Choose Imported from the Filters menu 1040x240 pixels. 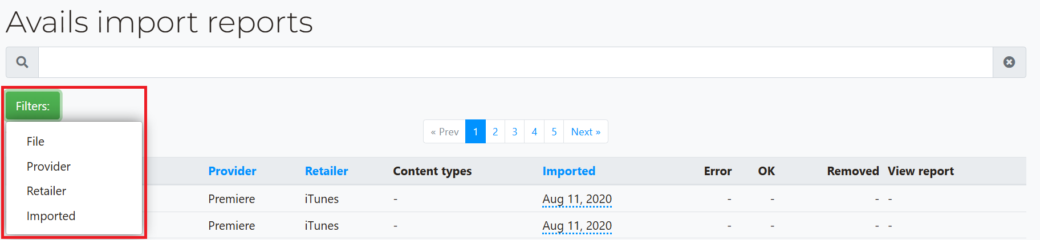tap(51, 216)
